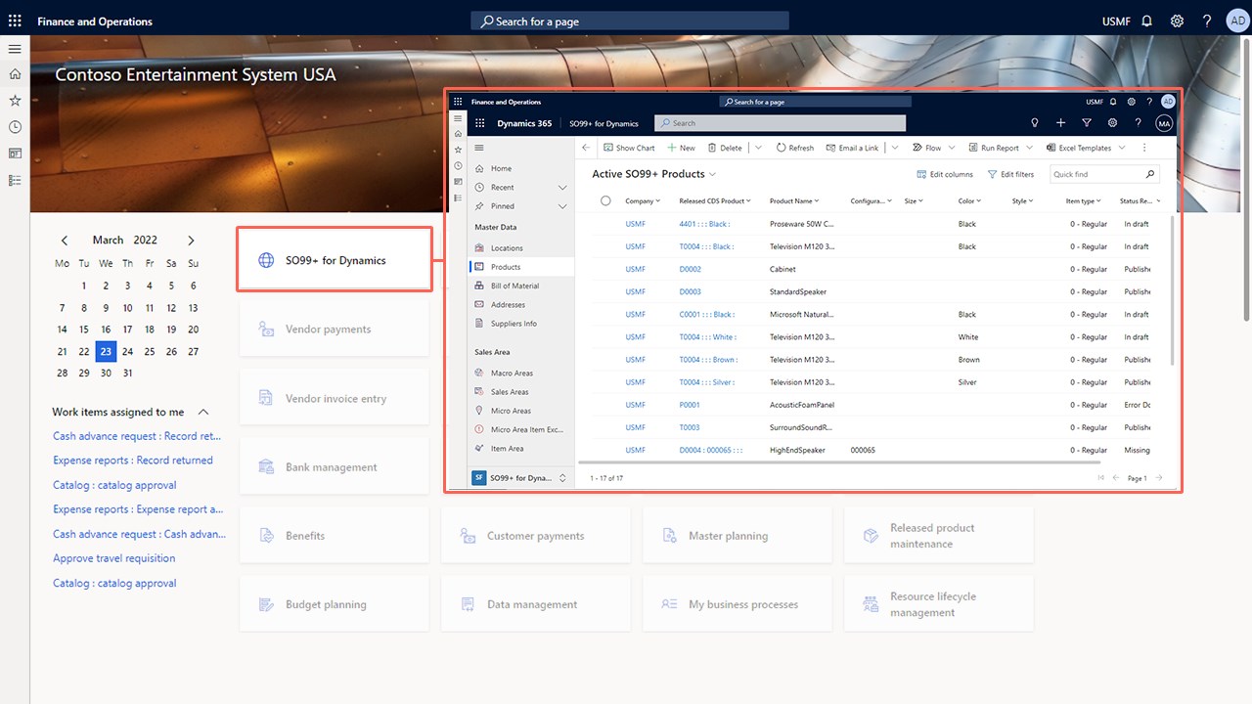The width and height of the screenshot is (1252, 704).
Task: Expand the Pinned section chevron in sitemap
Action: [562, 206]
